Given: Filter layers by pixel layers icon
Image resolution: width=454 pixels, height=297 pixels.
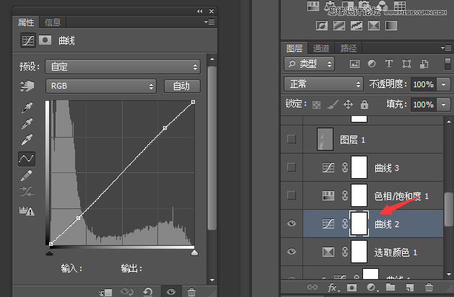Looking at the screenshot, I should click(354, 63).
